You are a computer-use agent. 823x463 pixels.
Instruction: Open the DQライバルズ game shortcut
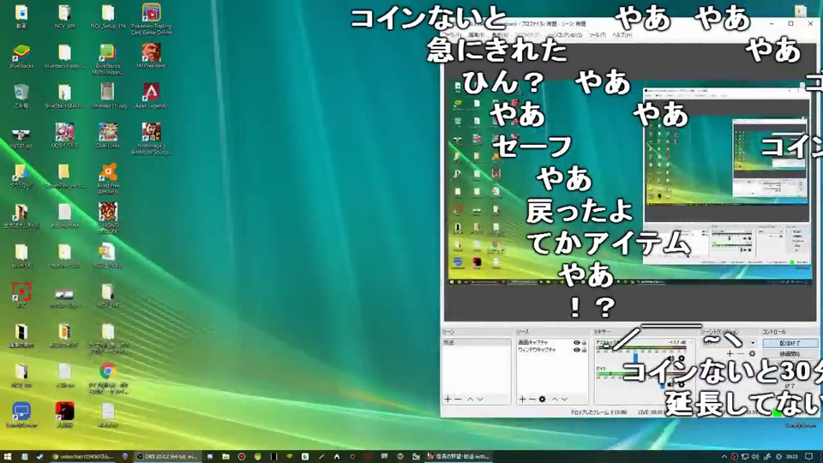64,136
